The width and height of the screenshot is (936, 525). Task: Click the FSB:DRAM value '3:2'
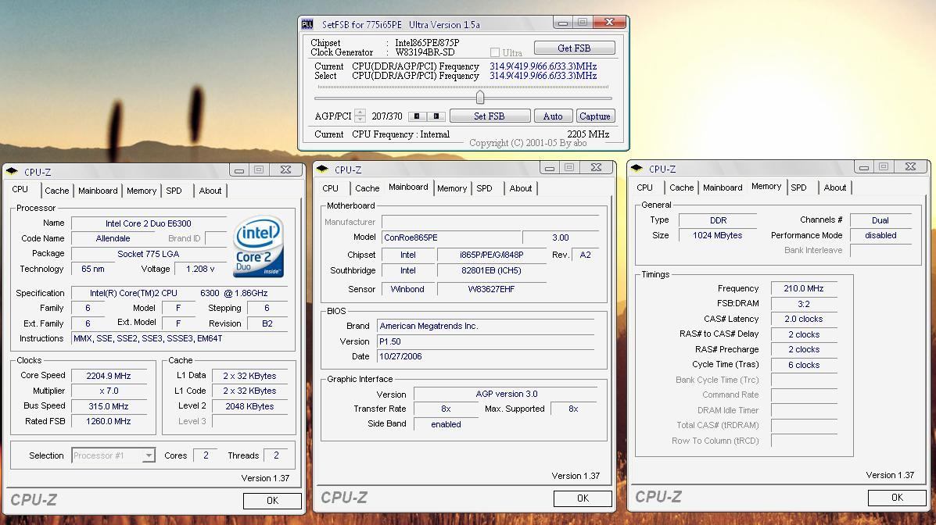[x=804, y=304]
